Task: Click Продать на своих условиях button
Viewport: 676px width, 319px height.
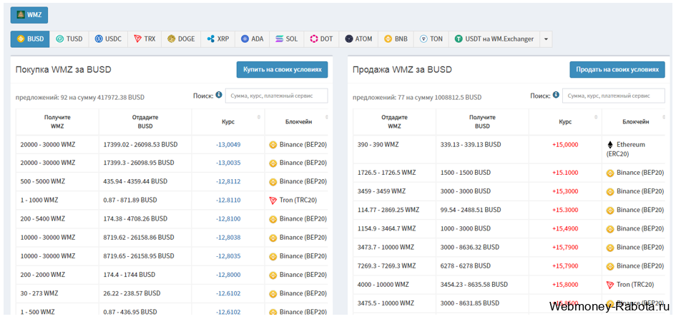Action: (x=617, y=70)
